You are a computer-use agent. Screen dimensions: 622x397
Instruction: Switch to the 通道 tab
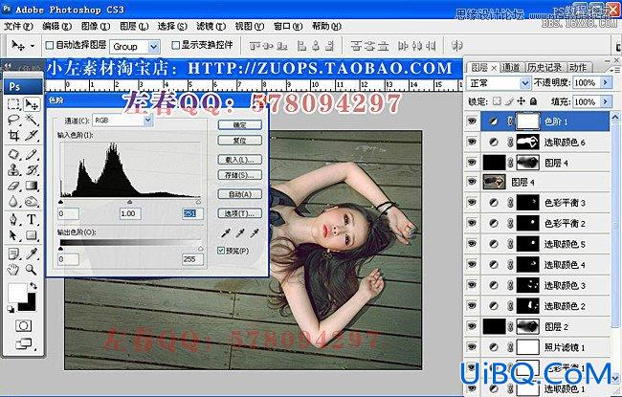point(511,68)
